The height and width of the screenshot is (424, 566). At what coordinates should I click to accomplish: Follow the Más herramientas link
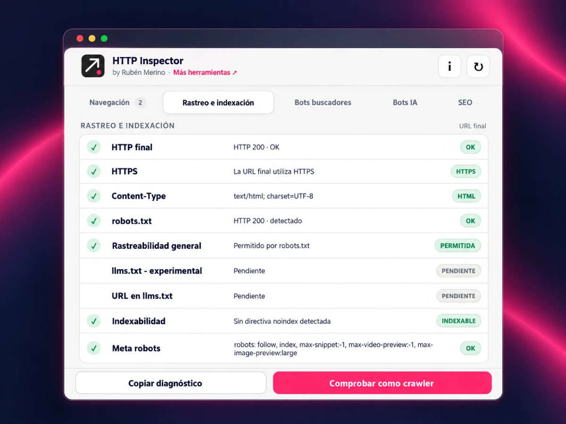(x=205, y=73)
